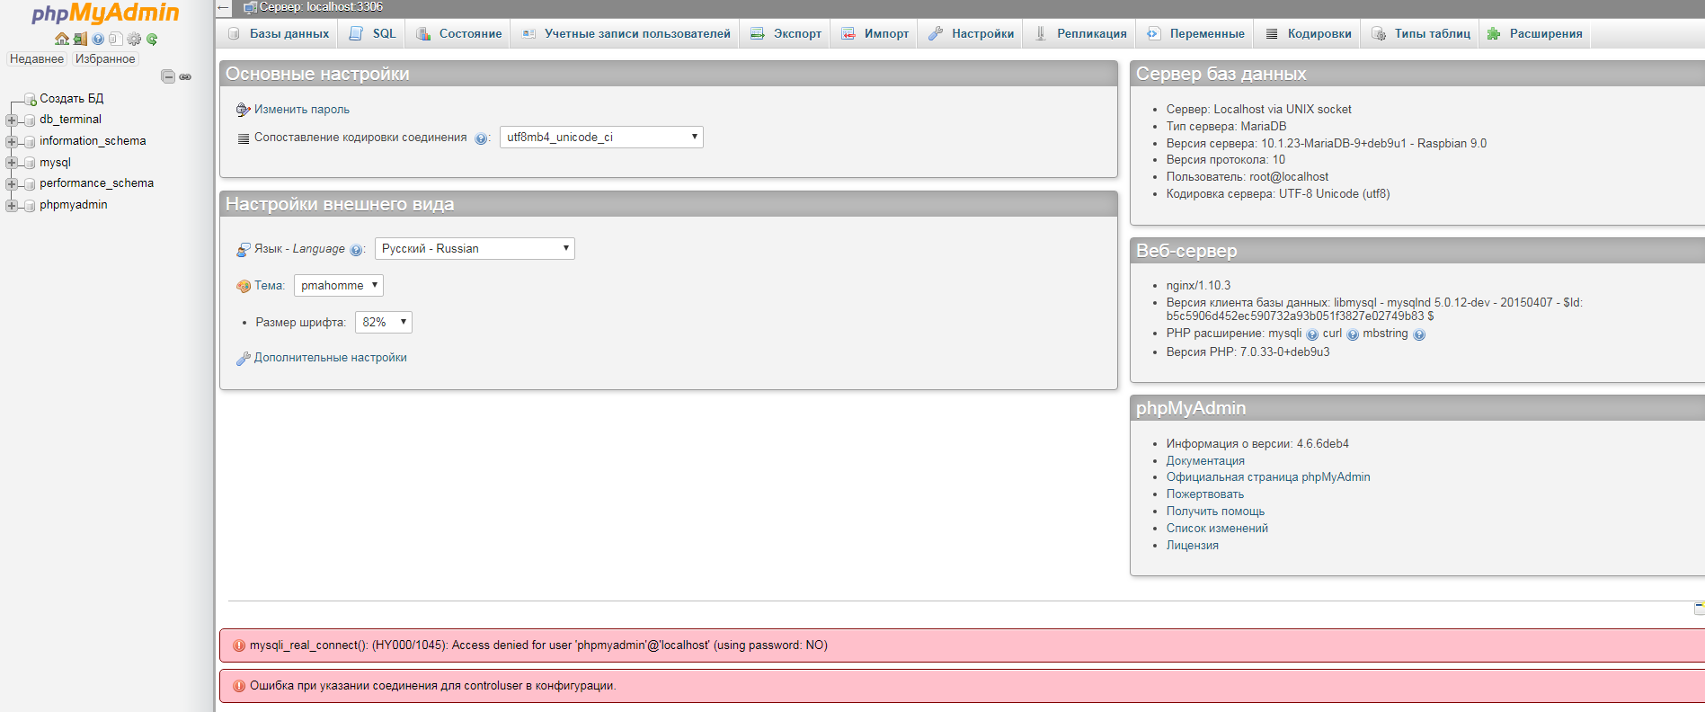Open utf8mb4_unicode_ci collation dropdown
Screen dimensions: 1705x712
[x=601, y=137]
